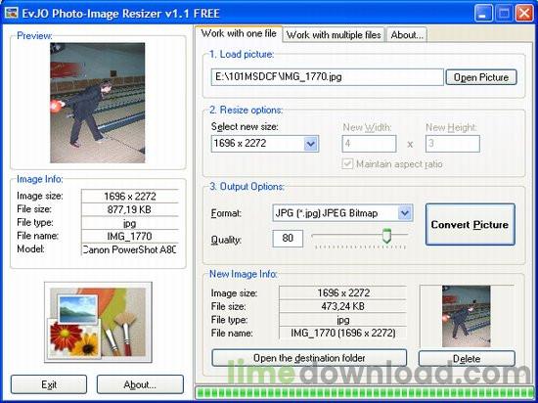This screenshot has width=538, height=403.
Task: Click the Open Picture button
Action: coord(481,77)
